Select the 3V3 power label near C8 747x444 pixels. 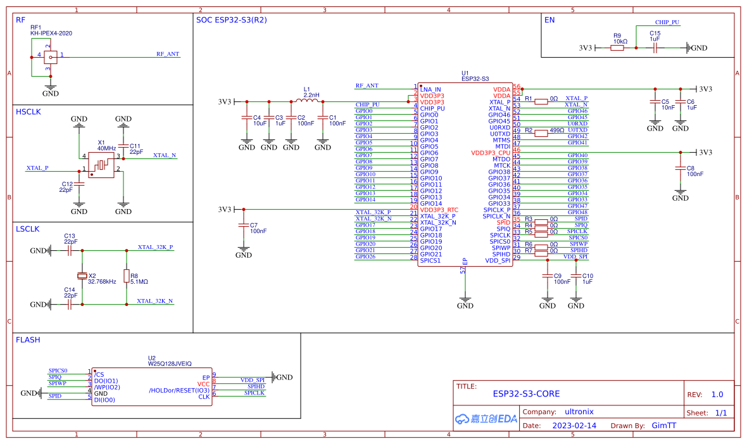[706, 153]
